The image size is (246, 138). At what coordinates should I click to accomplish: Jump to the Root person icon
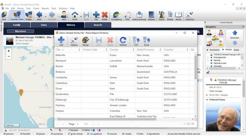point(64,16)
